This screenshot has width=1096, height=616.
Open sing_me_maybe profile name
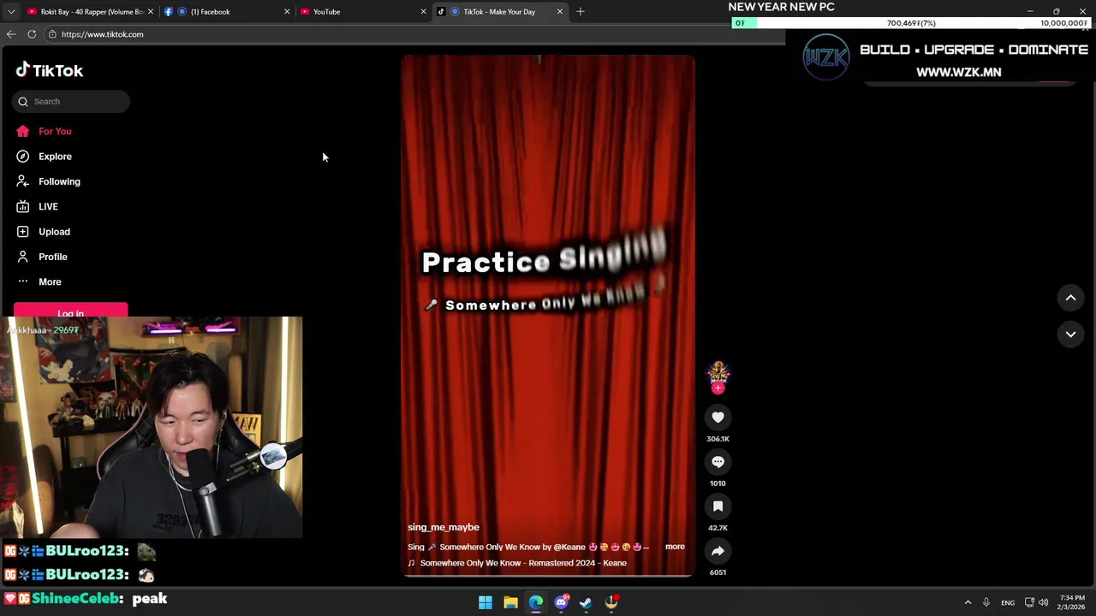(x=444, y=528)
